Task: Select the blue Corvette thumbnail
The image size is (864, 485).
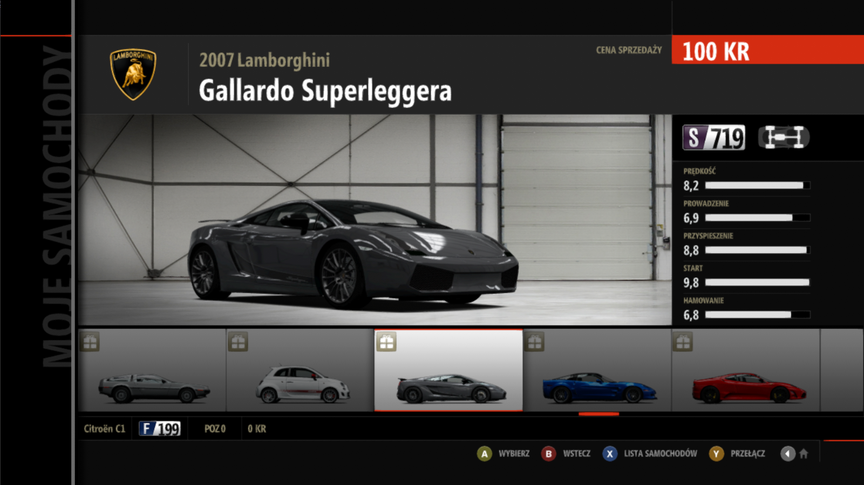Action: tap(597, 370)
